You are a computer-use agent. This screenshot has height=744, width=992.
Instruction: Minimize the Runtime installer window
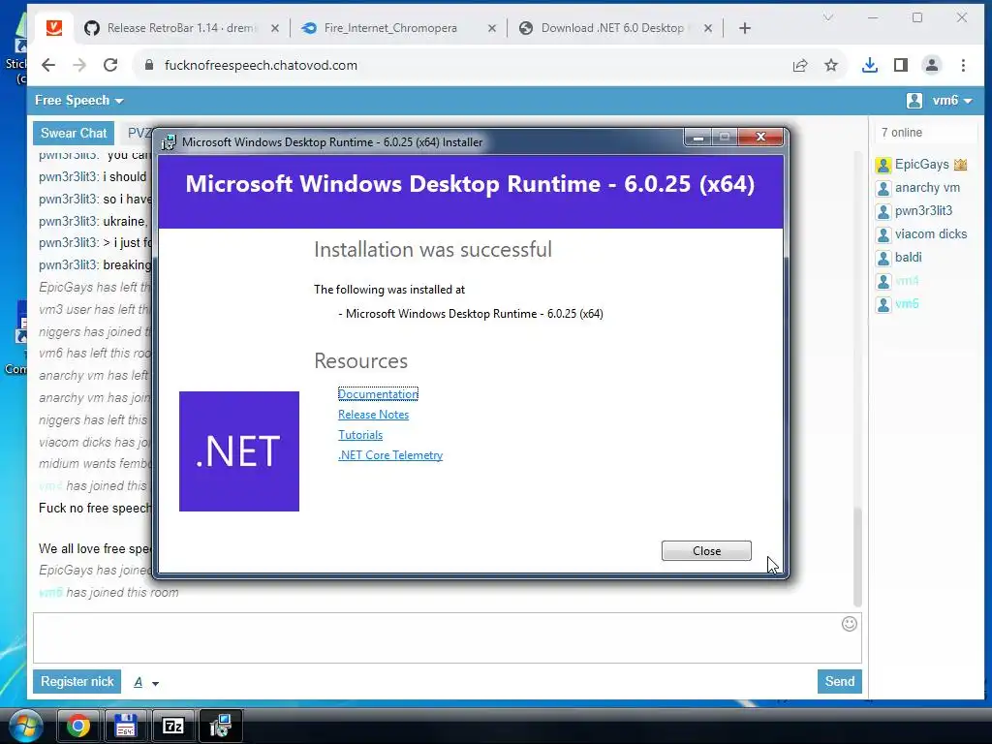coord(697,138)
